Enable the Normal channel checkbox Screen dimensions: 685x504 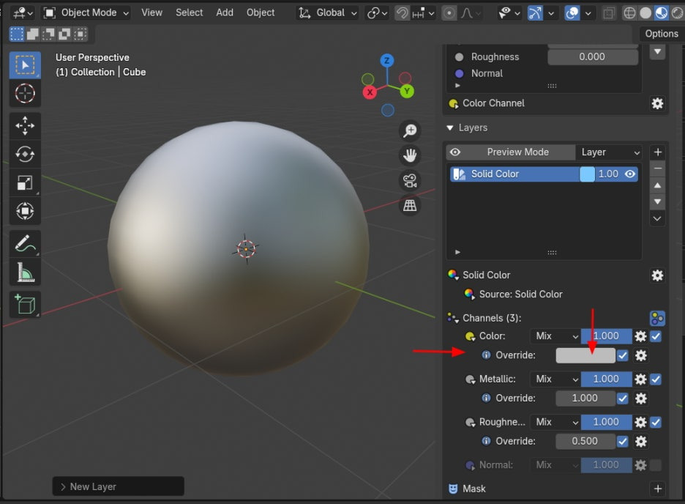(x=656, y=465)
